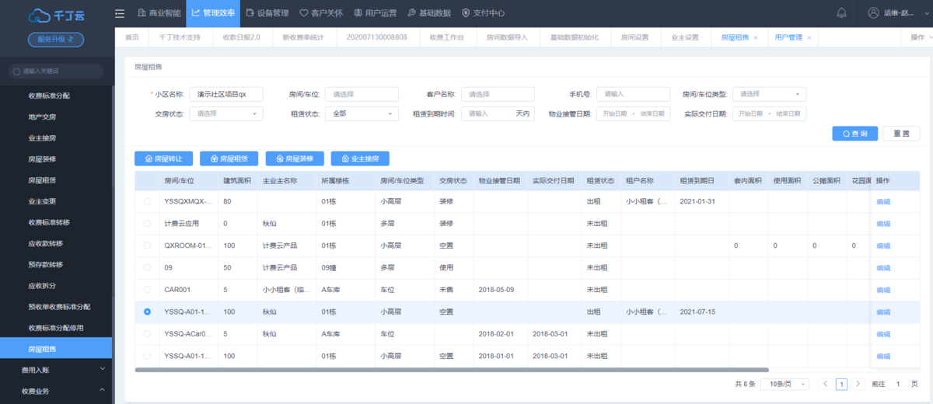Open the 房间/车位类型 dropdown
This screenshot has height=404, width=933.
769,94
